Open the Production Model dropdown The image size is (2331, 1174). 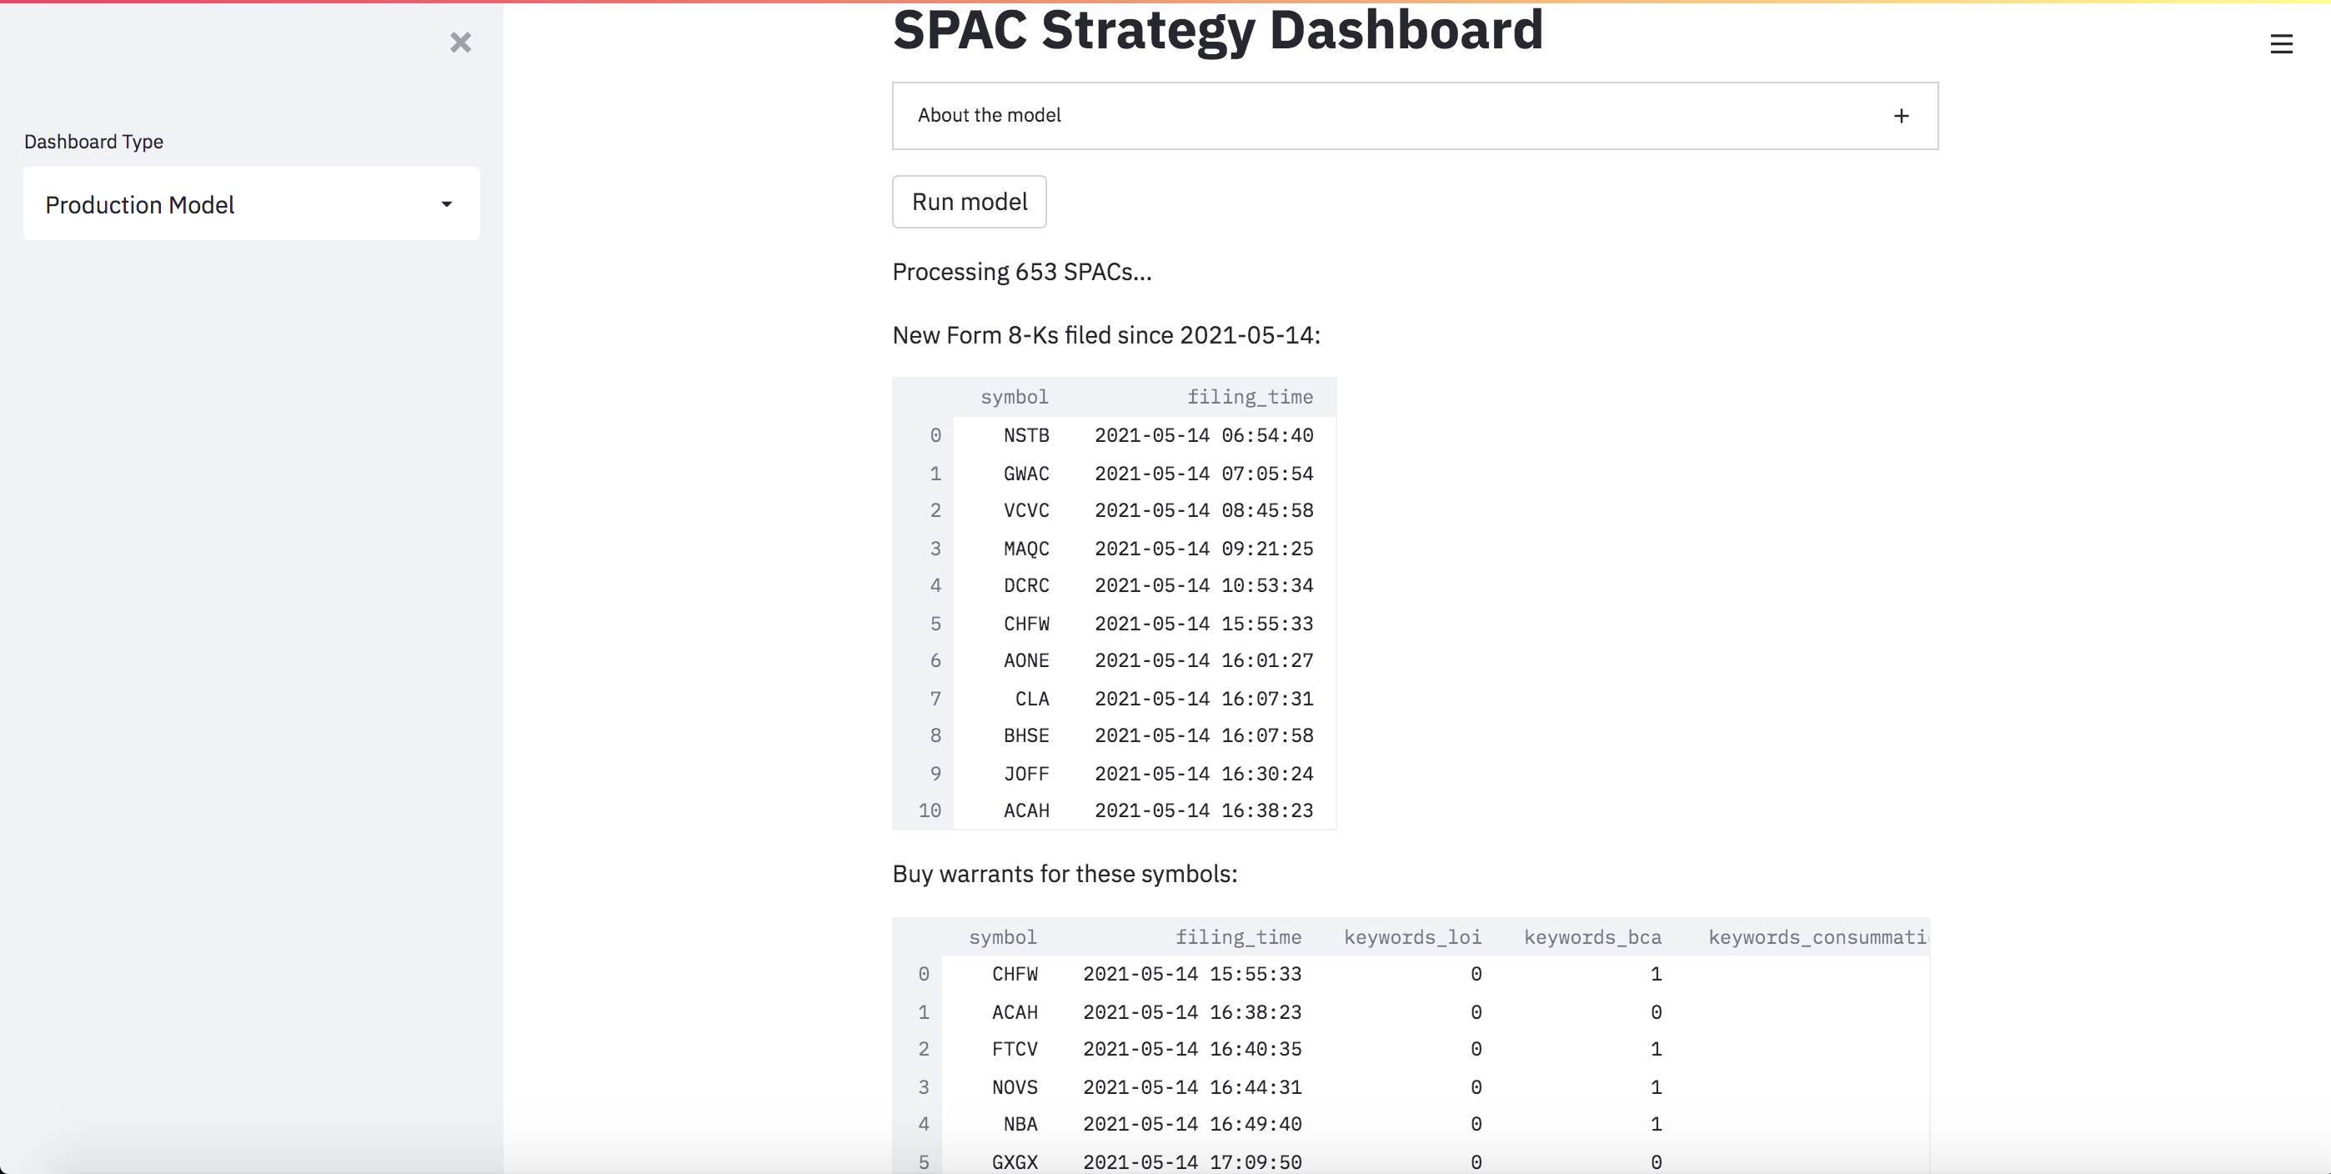[x=252, y=204]
